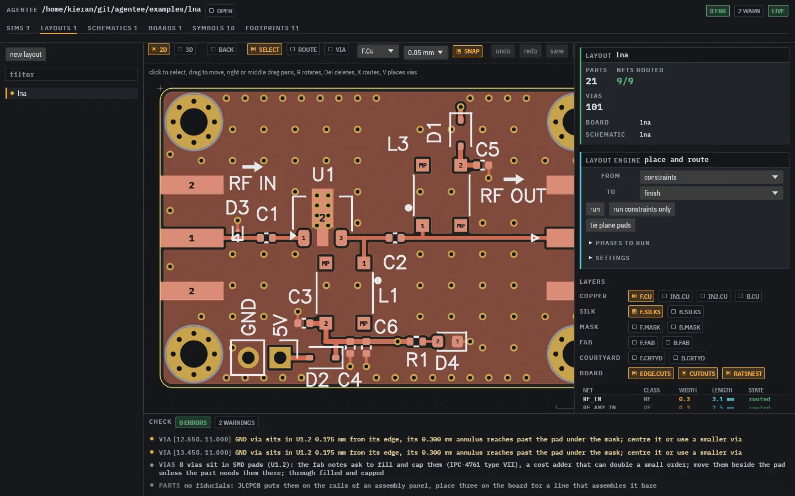Enable F.CRTYD courtyard layer
795x496 pixels.
coord(647,358)
